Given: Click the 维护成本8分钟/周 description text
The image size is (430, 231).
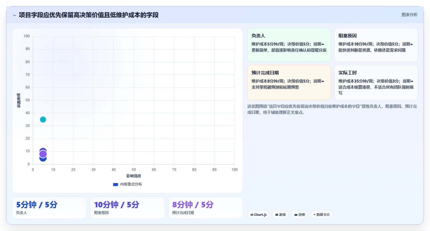Looking at the screenshot, I should pyautogui.click(x=288, y=84).
